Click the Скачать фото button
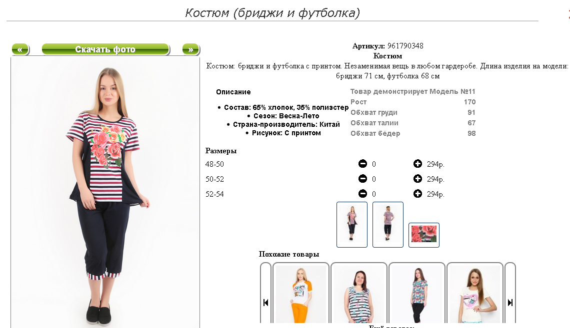Image resolution: width=570 pixels, height=328 pixels. pos(105,49)
